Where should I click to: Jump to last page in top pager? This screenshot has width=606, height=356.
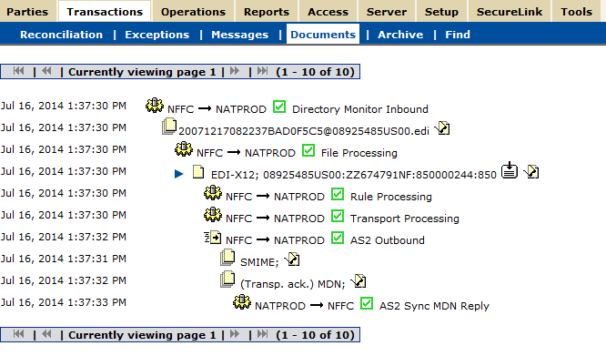pyautogui.click(x=262, y=71)
